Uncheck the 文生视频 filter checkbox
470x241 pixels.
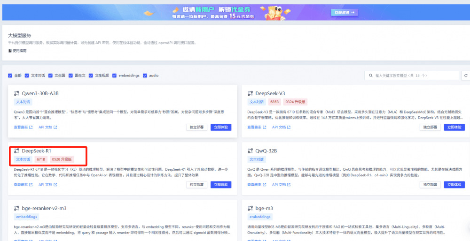point(91,75)
